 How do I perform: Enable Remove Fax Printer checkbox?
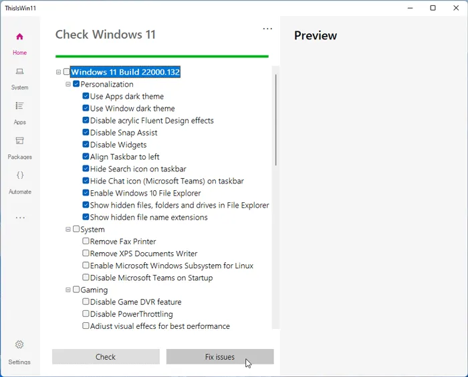[x=86, y=242]
